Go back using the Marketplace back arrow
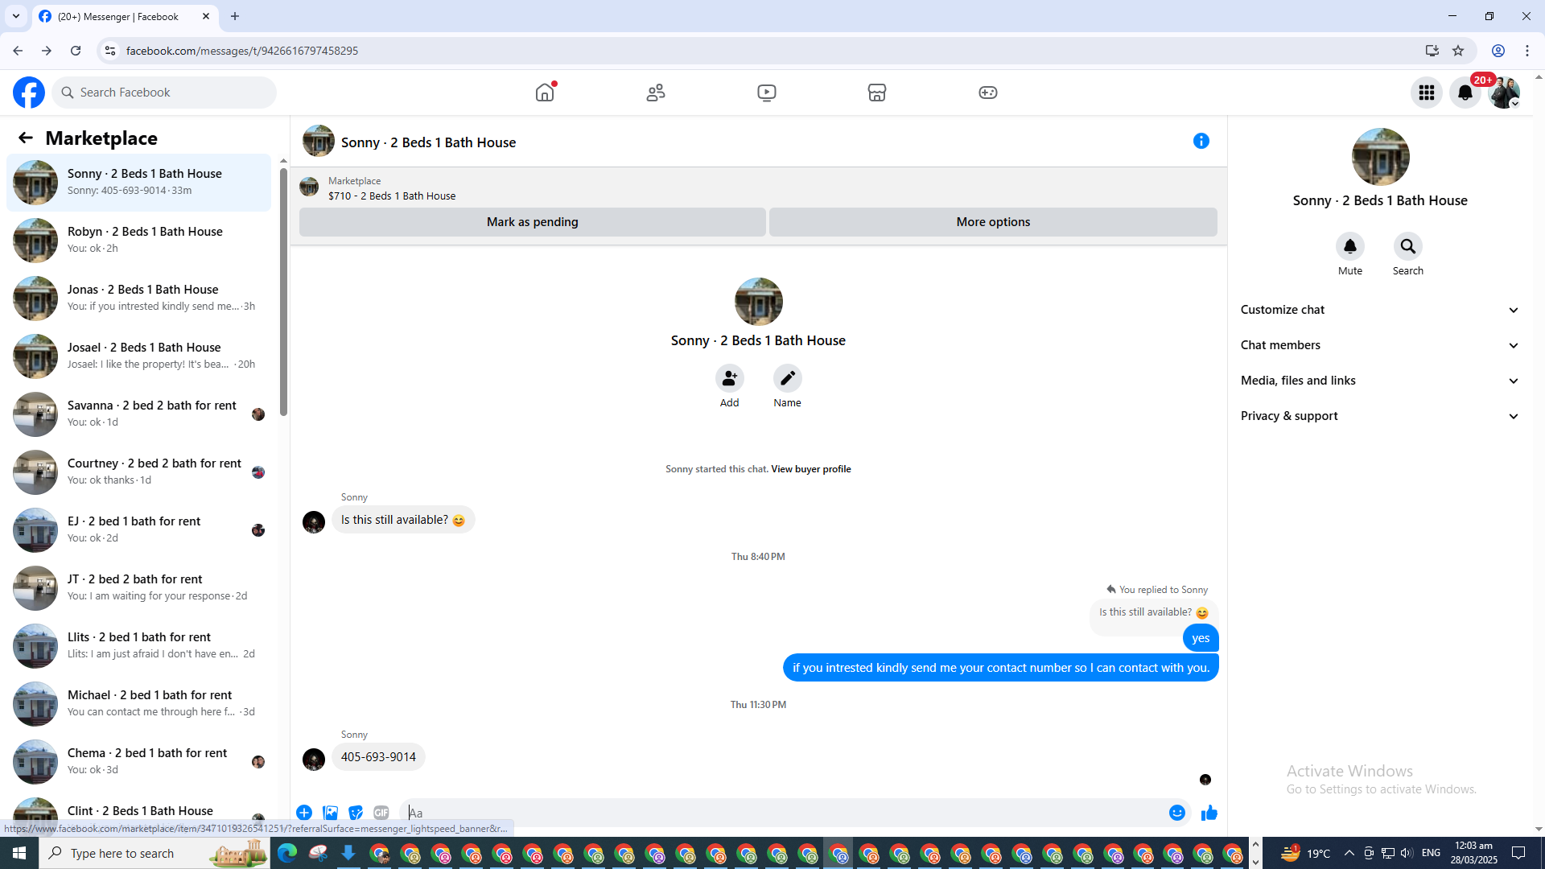1545x869 pixels. pos(26,138)
